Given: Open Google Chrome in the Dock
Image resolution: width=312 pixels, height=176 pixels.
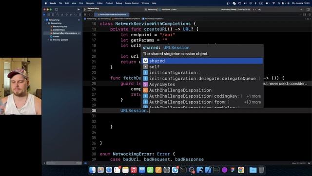Looking at the screenshot, I should pos(241,170).
